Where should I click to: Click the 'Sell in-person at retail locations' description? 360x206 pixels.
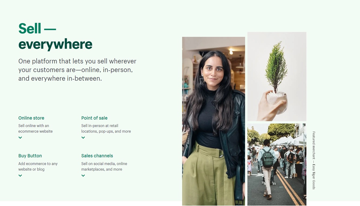[x=106, y=128]
